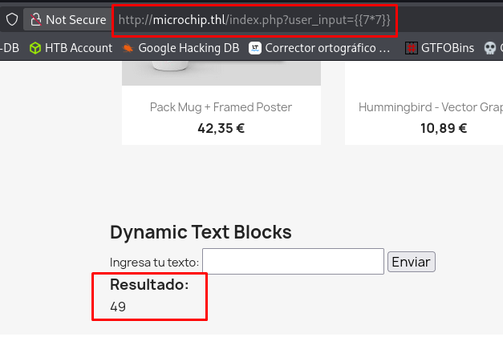Viewport: 503px width, 341px height.
Task: Open the HTB Account bookmark
Action: click(x=79, y=48)
